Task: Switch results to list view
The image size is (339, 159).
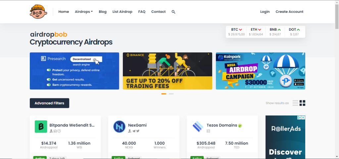Action: click(295, 103)
